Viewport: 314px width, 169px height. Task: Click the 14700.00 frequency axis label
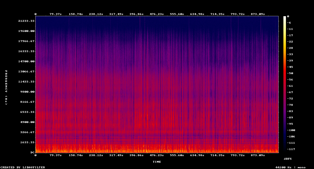tap(26, 61)
